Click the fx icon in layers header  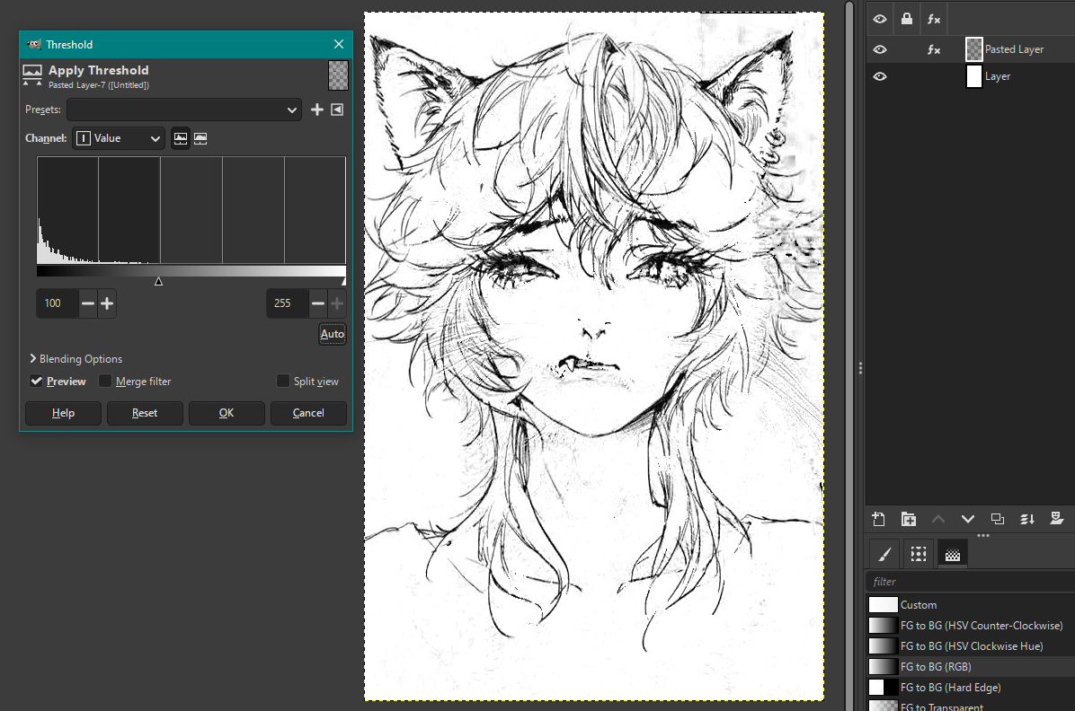[x=934, y=19]
